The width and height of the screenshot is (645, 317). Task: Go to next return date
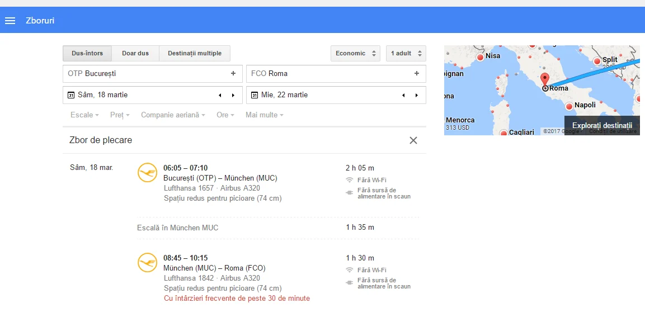(417, 96)
